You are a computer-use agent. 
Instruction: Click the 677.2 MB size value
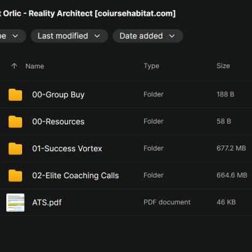coord(231,148)
